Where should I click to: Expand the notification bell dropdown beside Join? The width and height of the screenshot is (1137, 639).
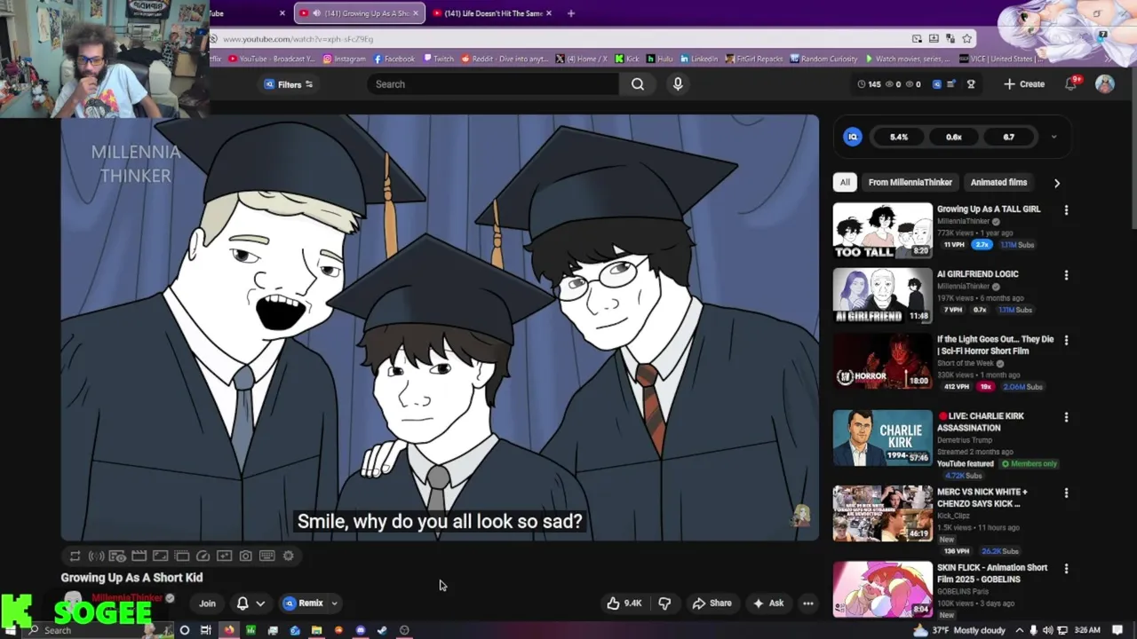pos(260,603)
